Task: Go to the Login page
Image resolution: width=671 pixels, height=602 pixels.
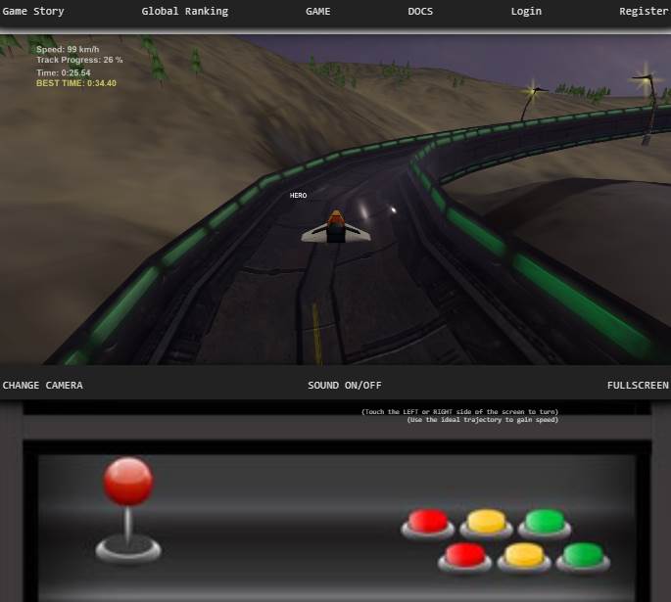Action: [526, 12]
